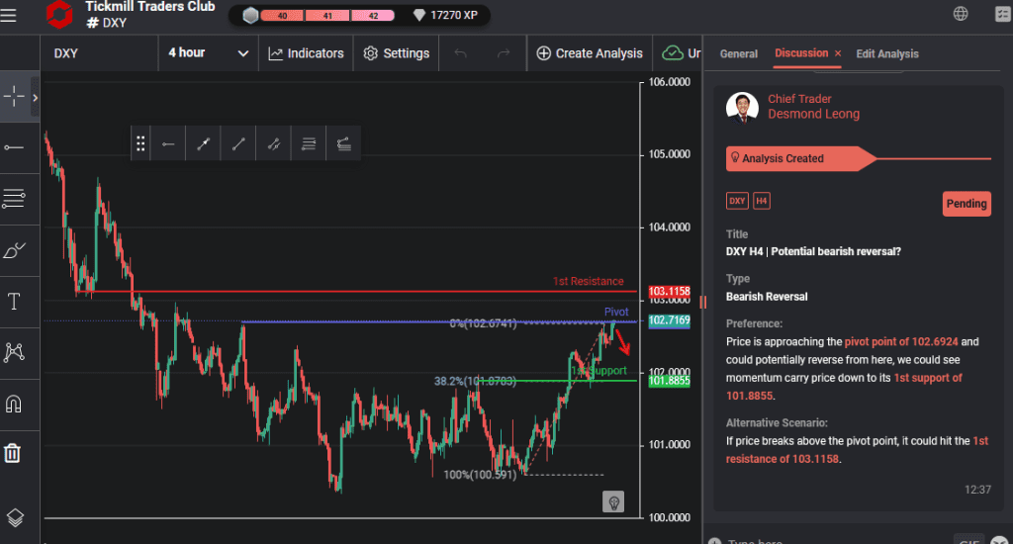Open the 4 hour timeframe dropdown

click(x=208, y=53)
